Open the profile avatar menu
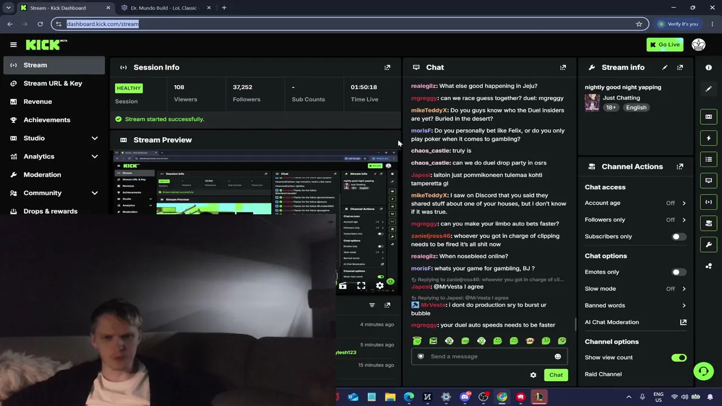 pos(698,45)
